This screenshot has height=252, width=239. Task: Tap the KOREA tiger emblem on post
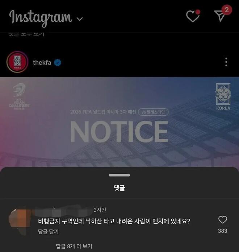pos(223,97)
